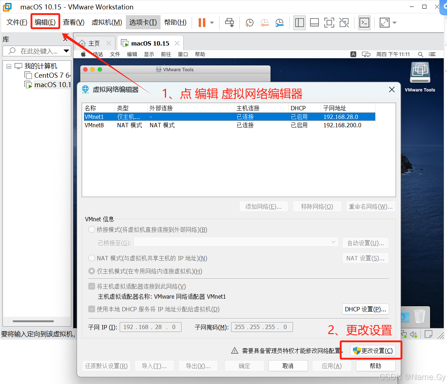
Task: Select NAT 模式 radio button
Action: [92, 258]
